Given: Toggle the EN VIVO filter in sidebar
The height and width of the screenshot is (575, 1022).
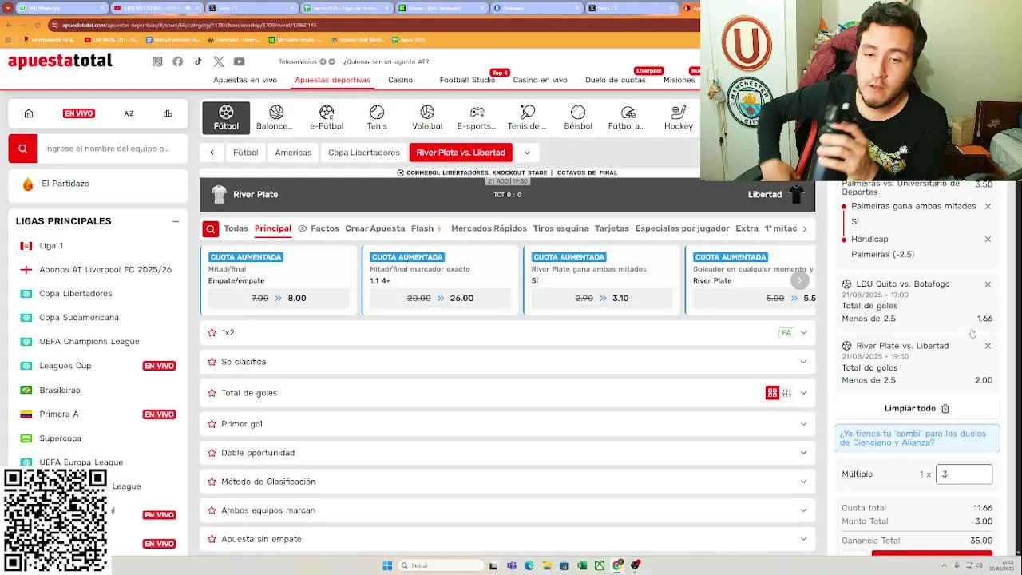Looking at the screenshot, I should (x=79, y=113).
